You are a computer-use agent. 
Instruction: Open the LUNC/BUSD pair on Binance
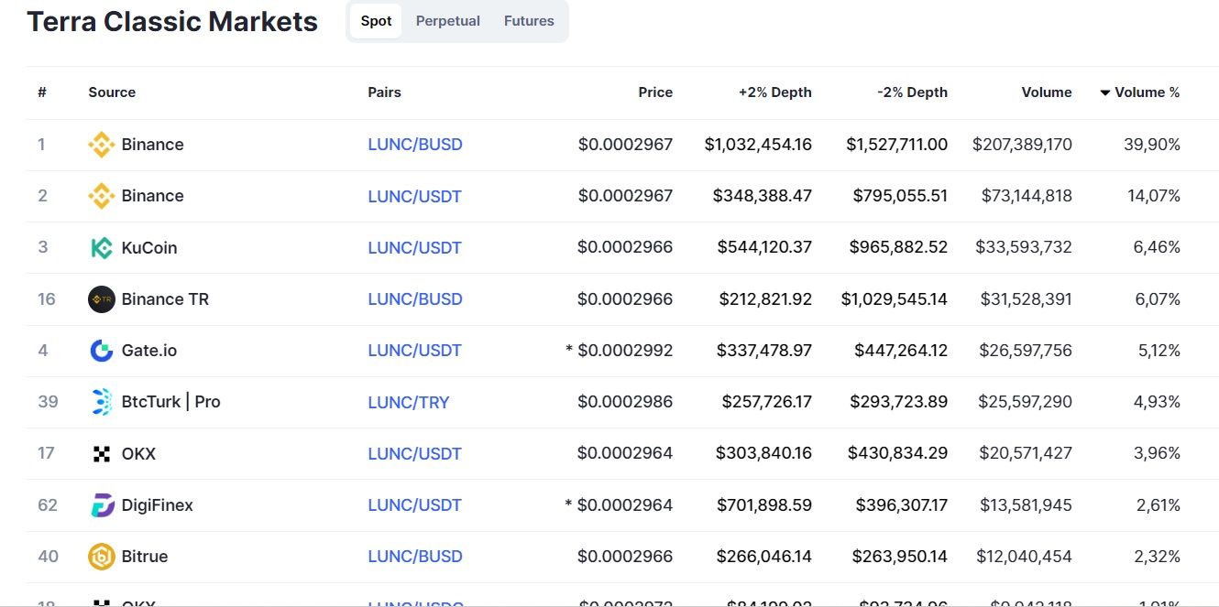coord(415,145)
